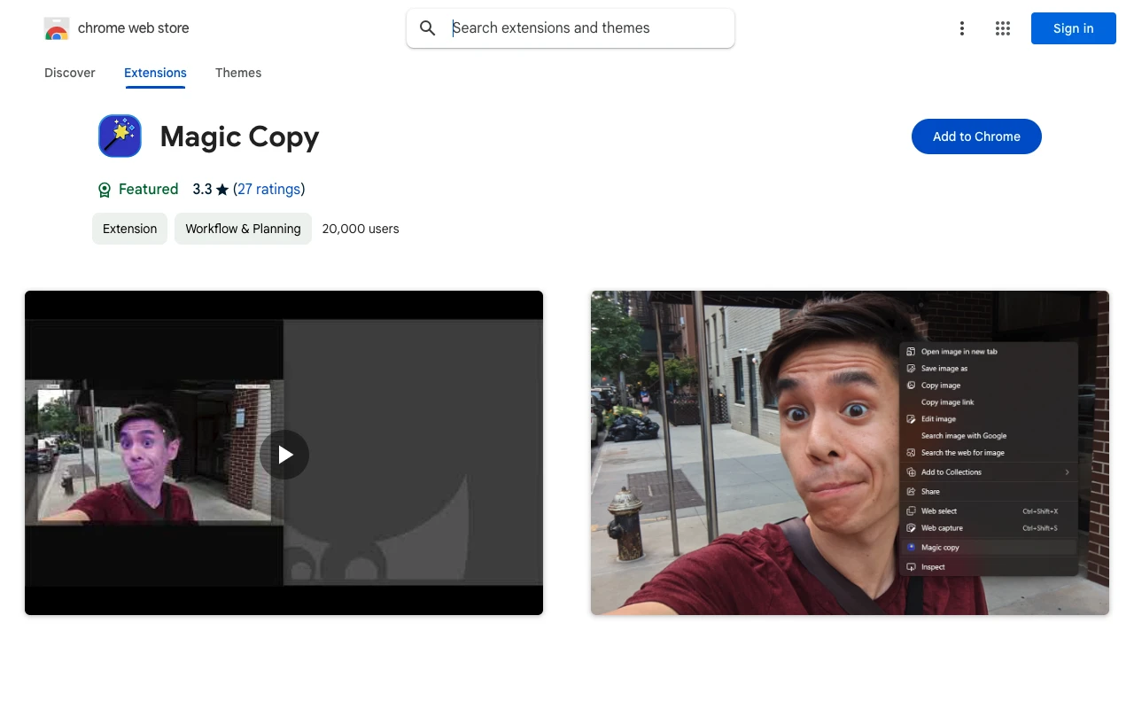Image resolution: width=1134 pixels, height=709 pixels.
Task: Click the search magnifier icon
Action: point(427,27)
